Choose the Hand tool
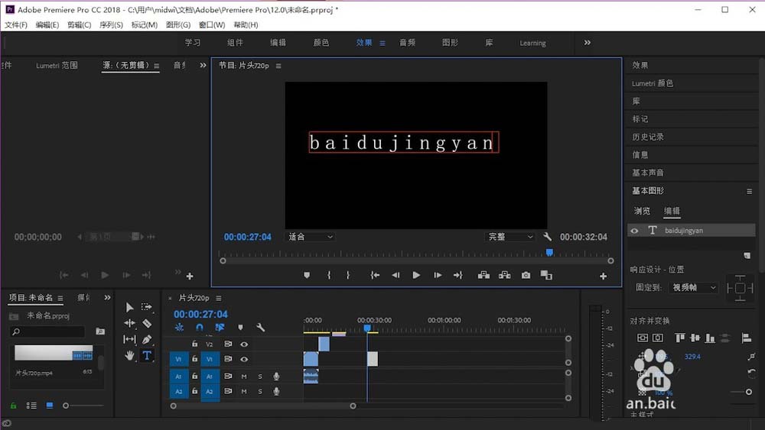This screenshot has width=765, height=430. click(129, 355)
